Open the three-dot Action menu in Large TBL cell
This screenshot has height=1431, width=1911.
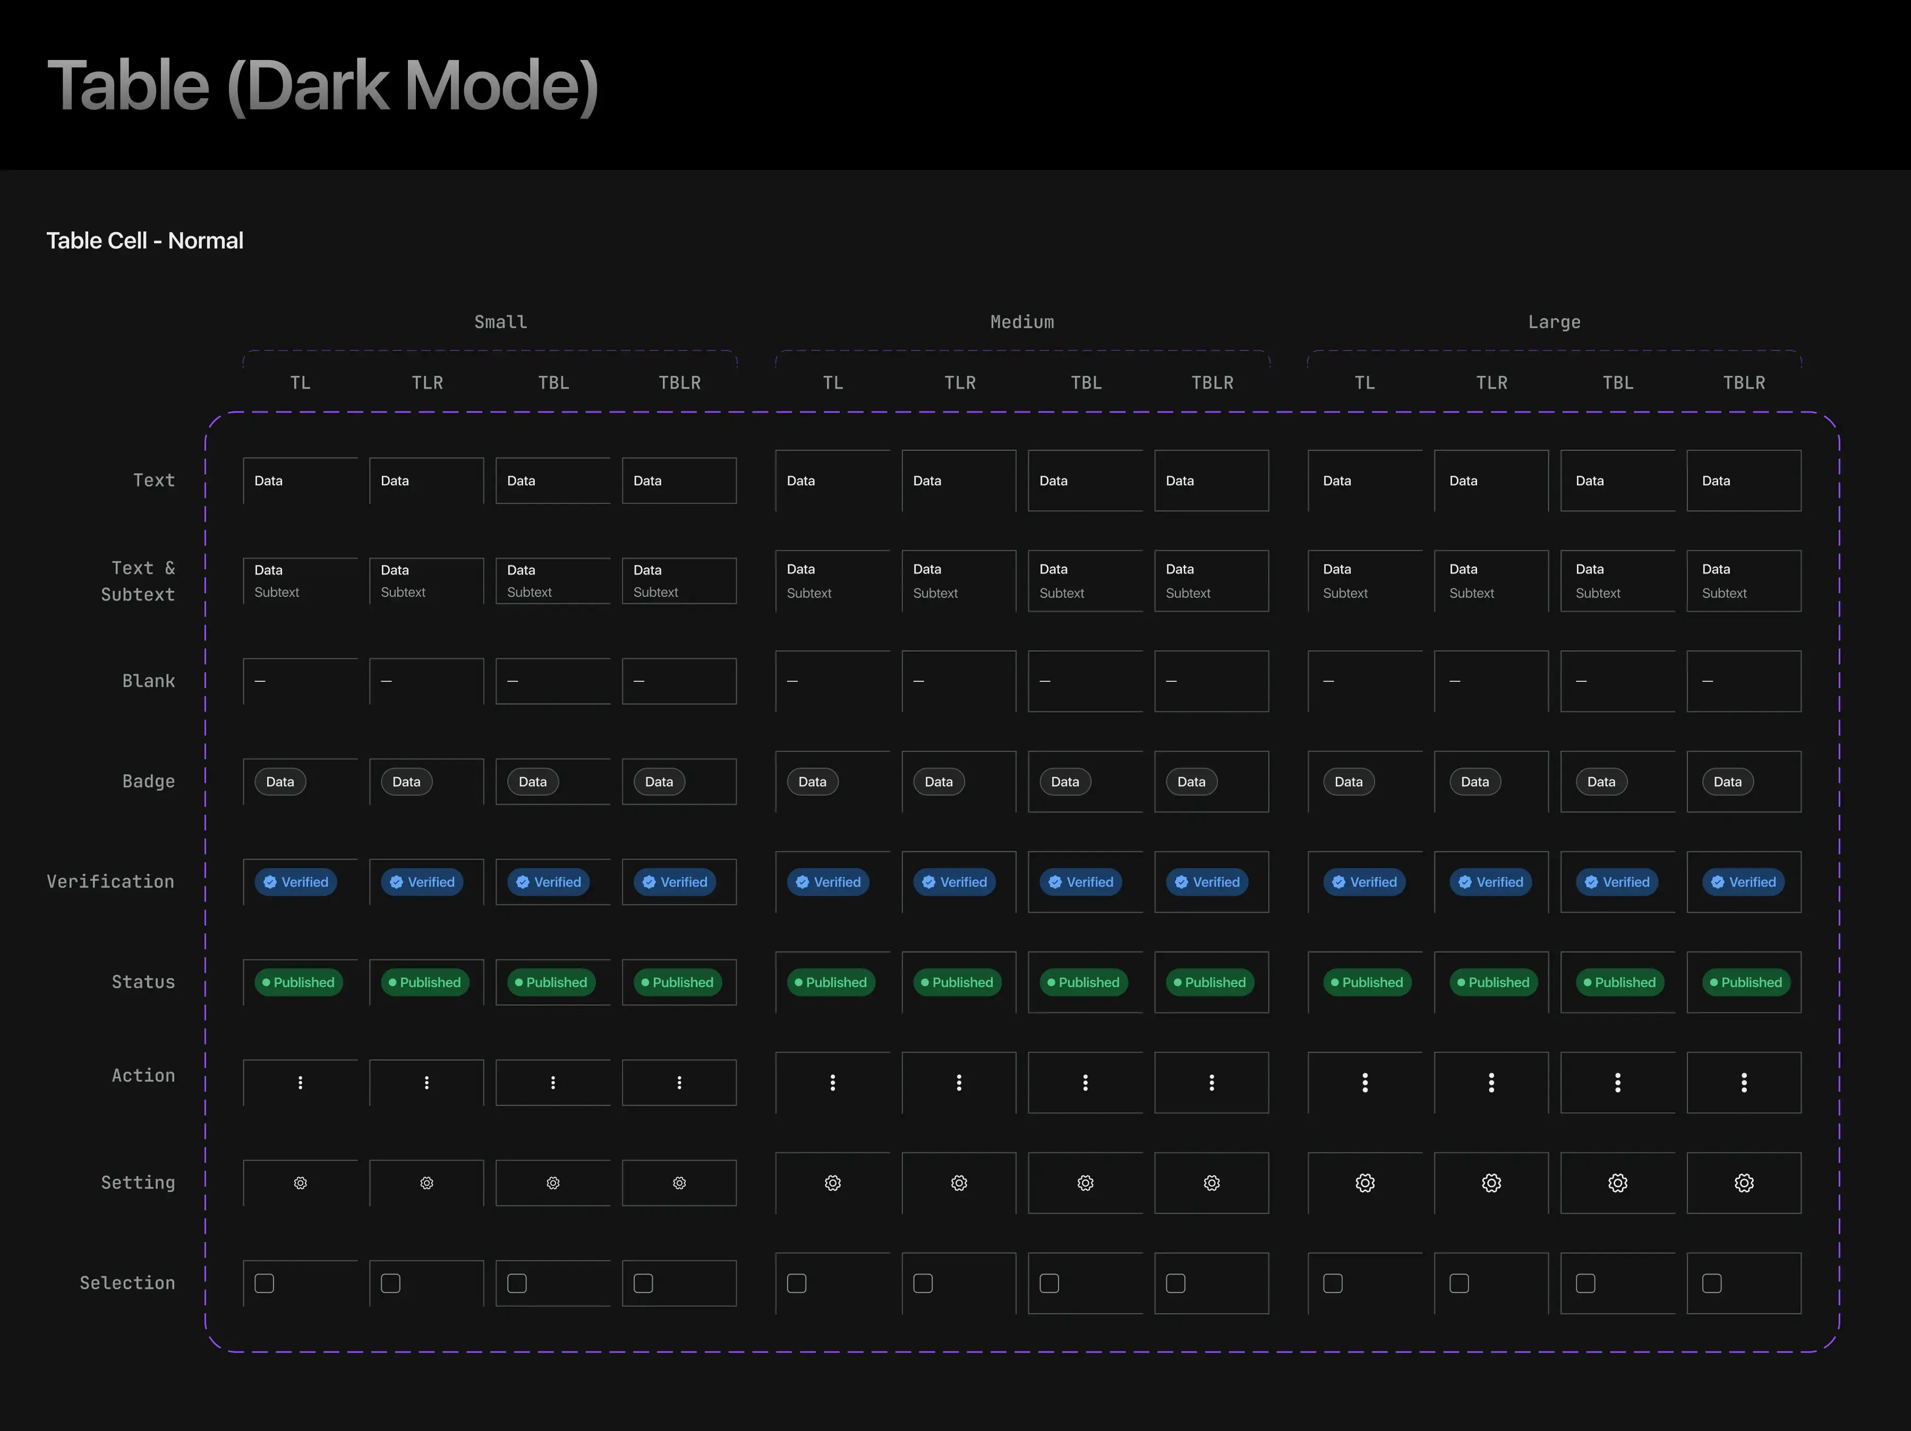1618,1082
